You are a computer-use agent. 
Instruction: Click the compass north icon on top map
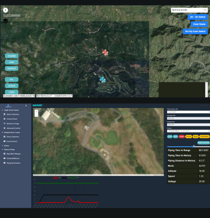[x=5, y=10]
